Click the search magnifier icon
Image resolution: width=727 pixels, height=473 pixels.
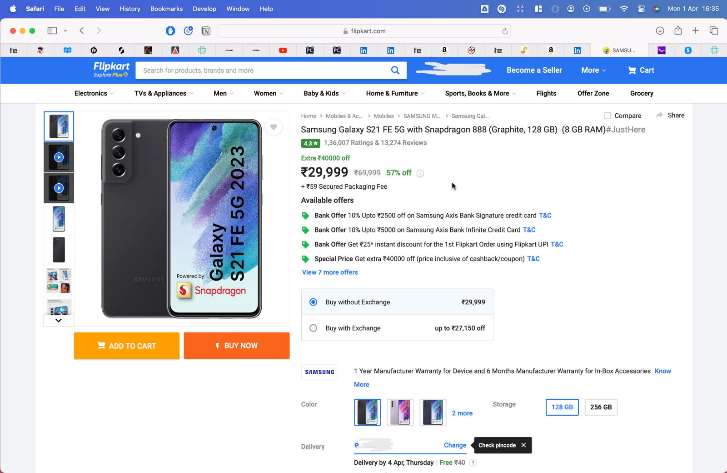click(x=395, y=70)
